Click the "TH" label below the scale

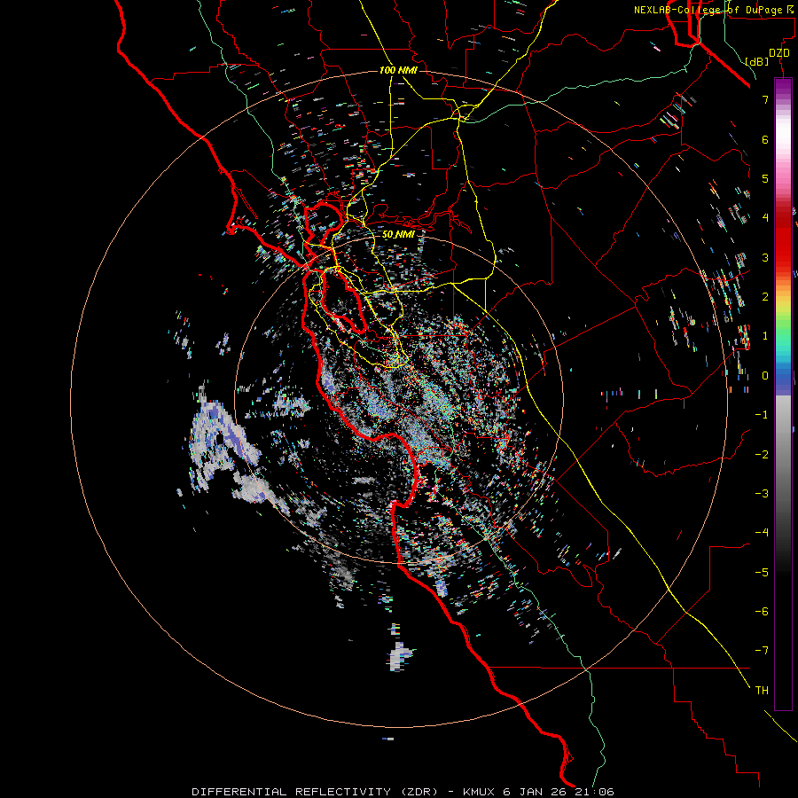(x=762, y=691)
